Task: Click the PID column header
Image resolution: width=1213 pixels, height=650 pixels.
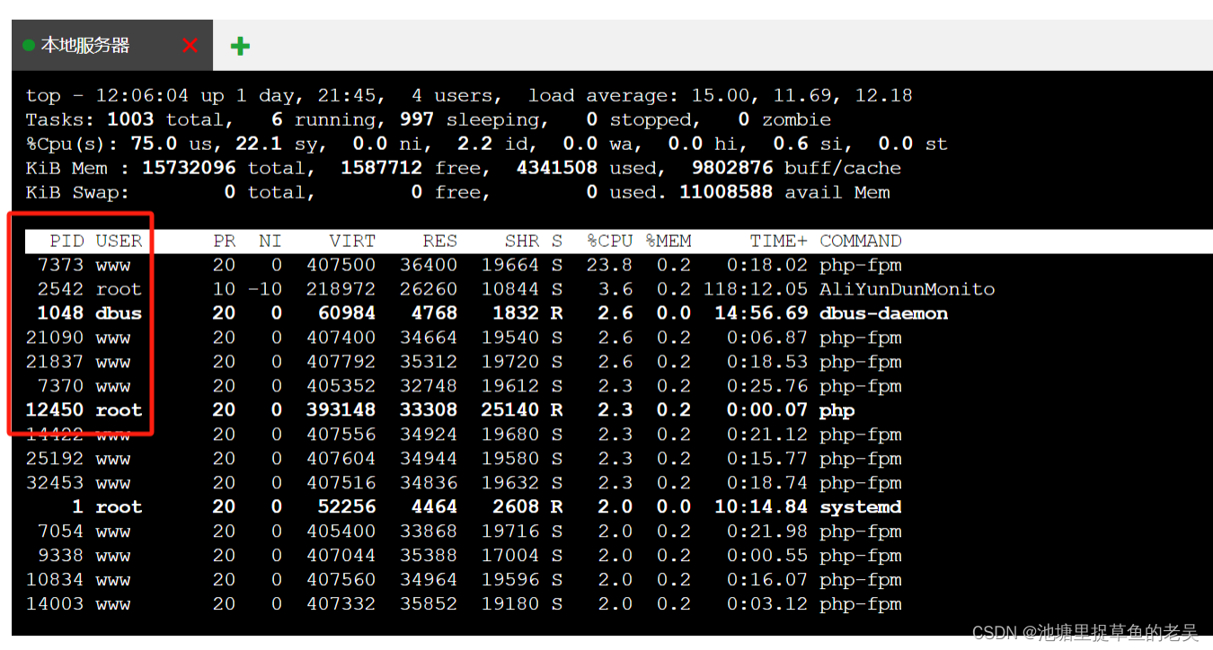Action: 66,240
